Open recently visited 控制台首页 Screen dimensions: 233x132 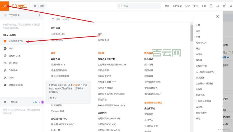click(x=103, y=40)
